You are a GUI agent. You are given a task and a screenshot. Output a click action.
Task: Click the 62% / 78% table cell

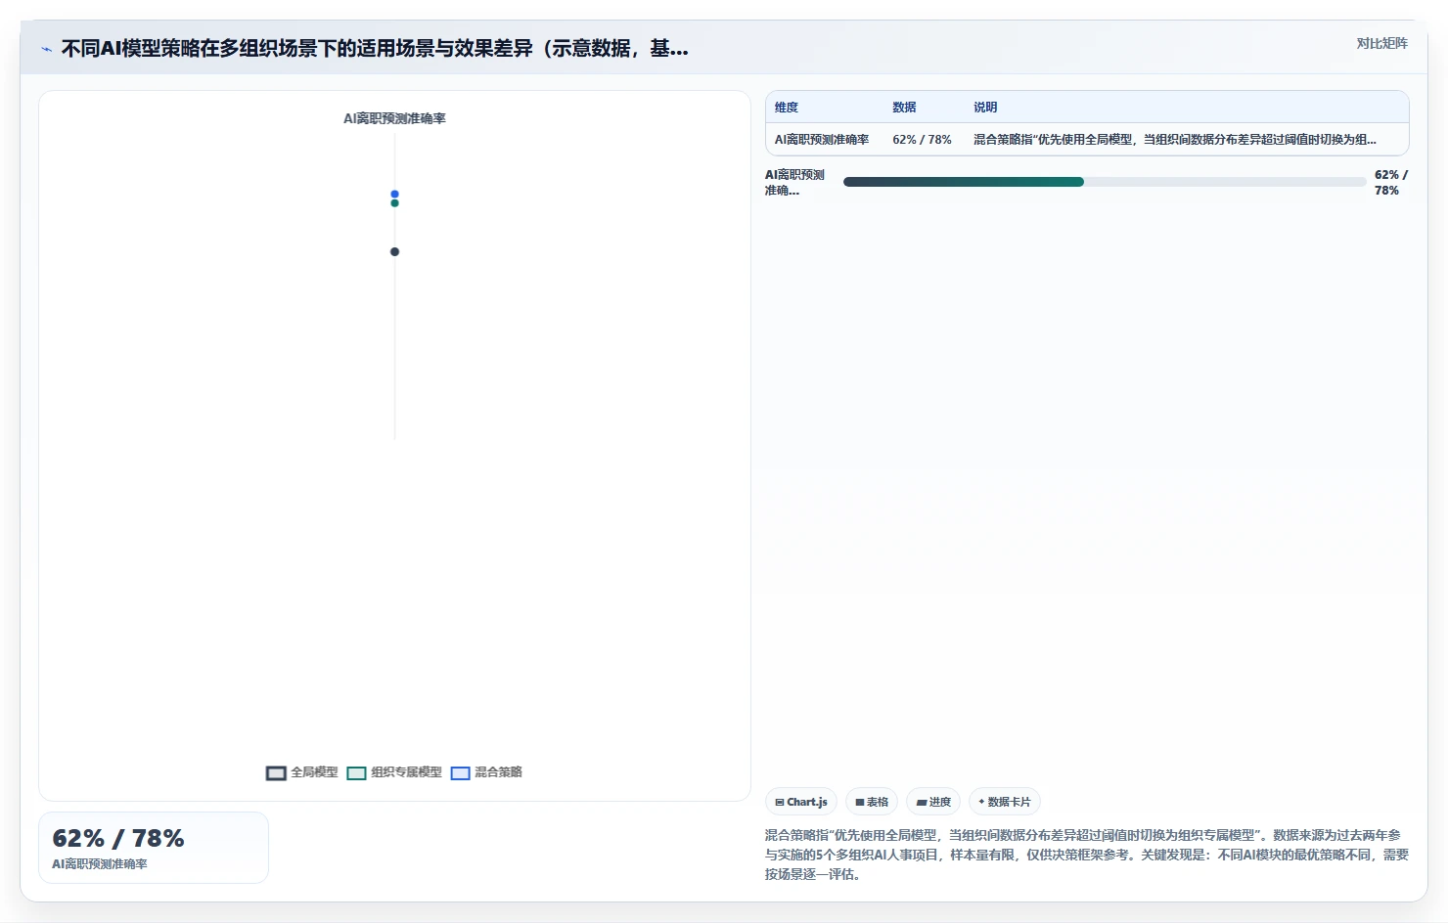click(922, 140)
